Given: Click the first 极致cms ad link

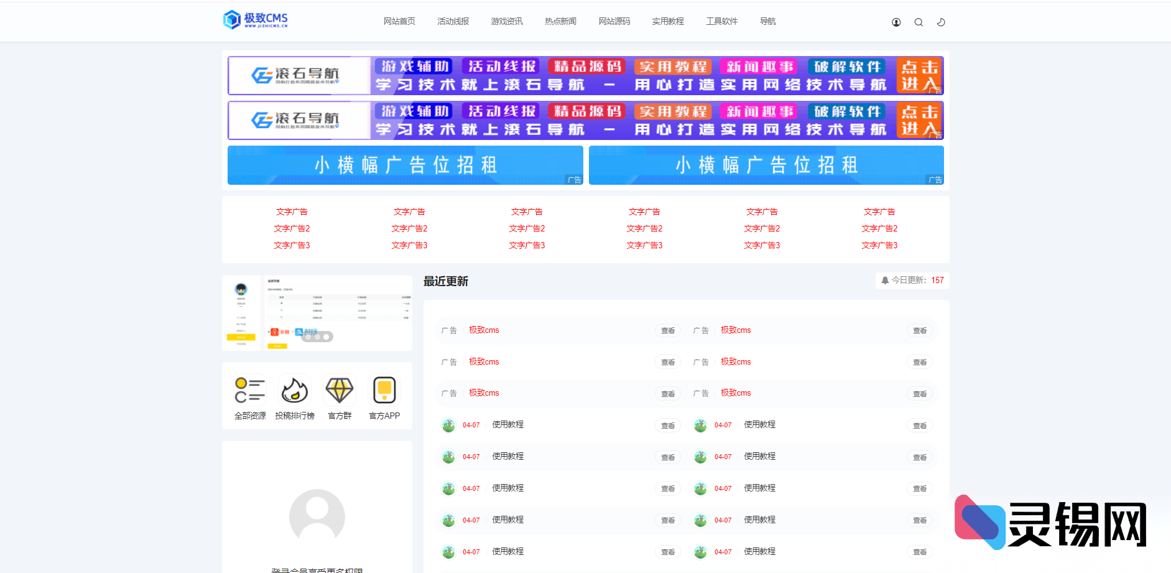Looking at the screenshot, I should [484, 330].
